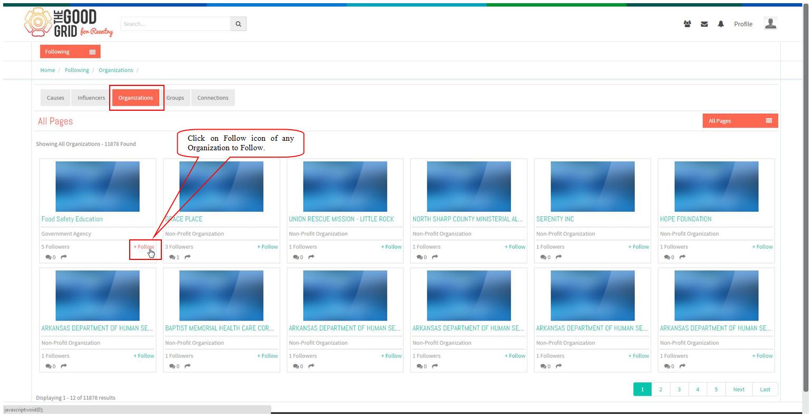Open NORTH SHARP COUNTY MINISTERIAL title link
812x416 pixels.
tap(468, 219)
